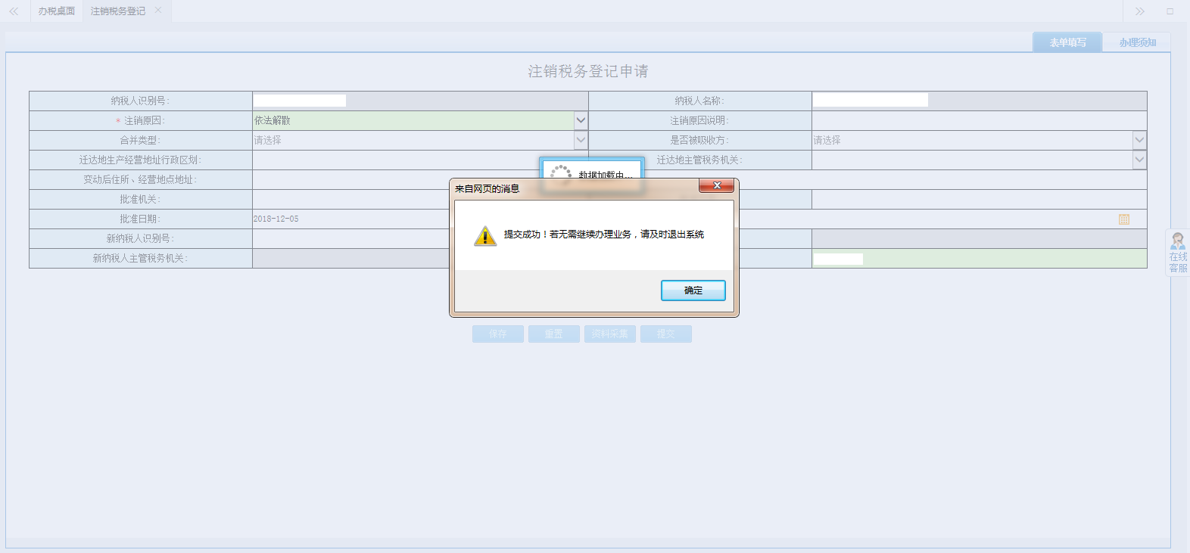Switch to the 办税桌面 tab
The image size is (1190, 553).
[57, 11]
